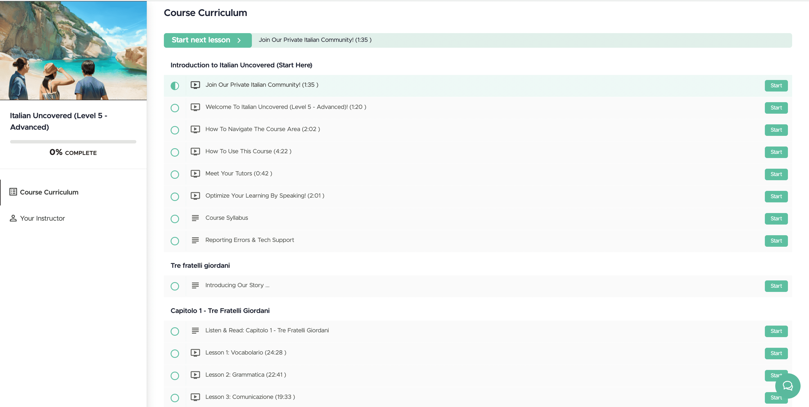809x407 pixels.
Task: Click the completion circle for Listen & Read: Capitolo 1
Action: 175,331
